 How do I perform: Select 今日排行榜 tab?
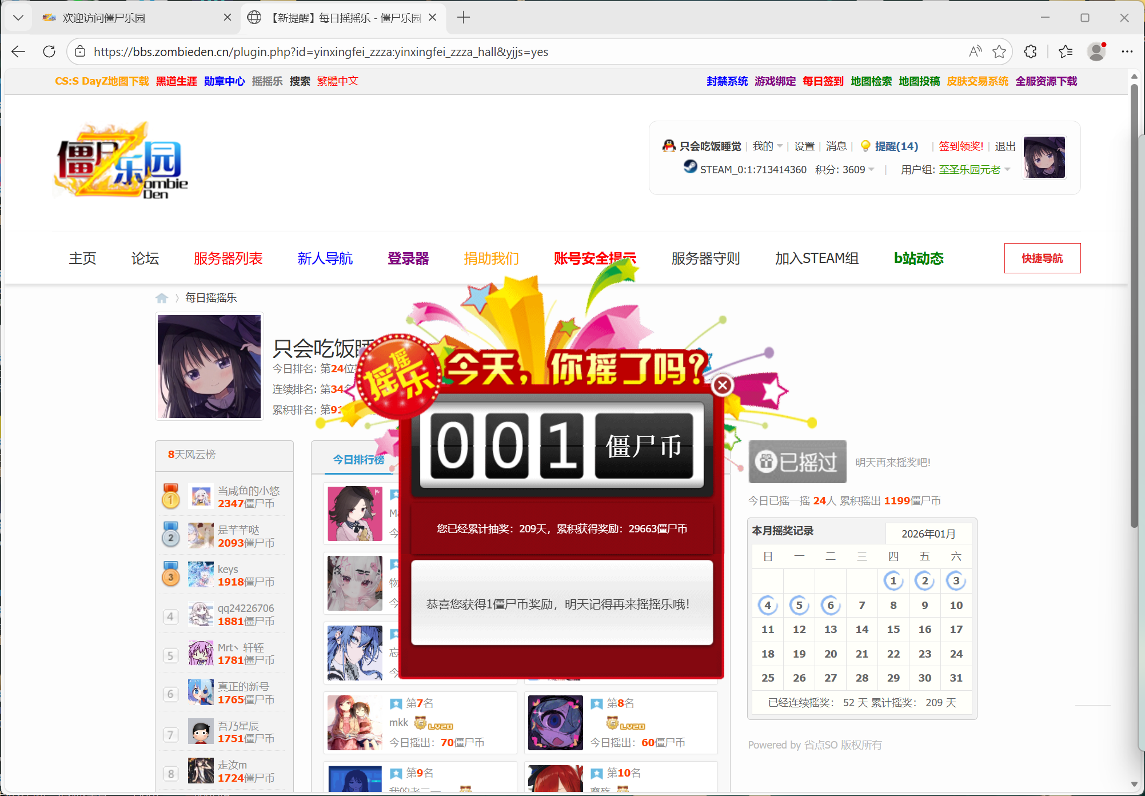click(358, 460)
